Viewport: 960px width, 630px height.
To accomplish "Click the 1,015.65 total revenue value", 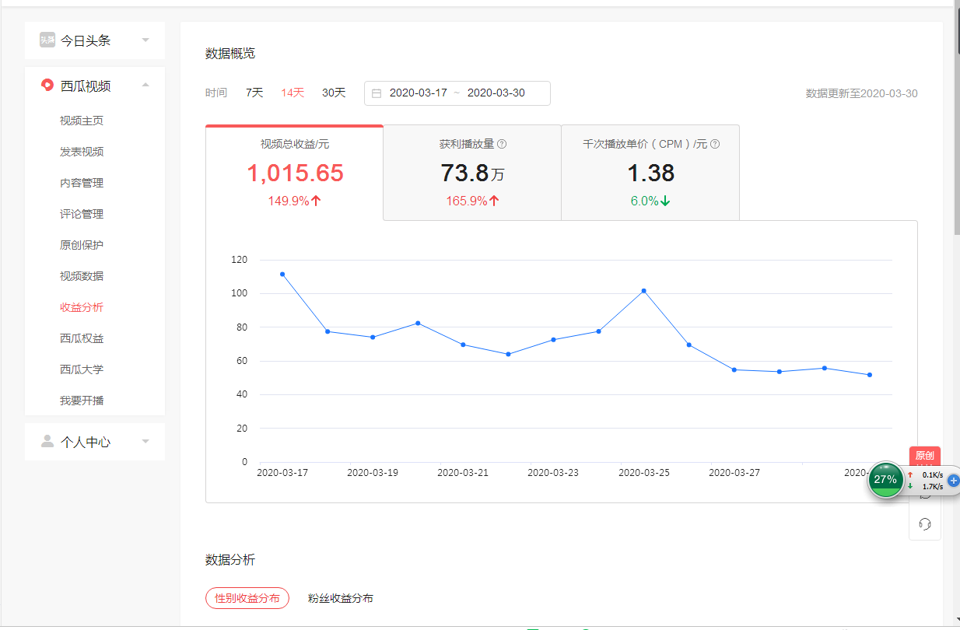I will click(x=295, y=173).
